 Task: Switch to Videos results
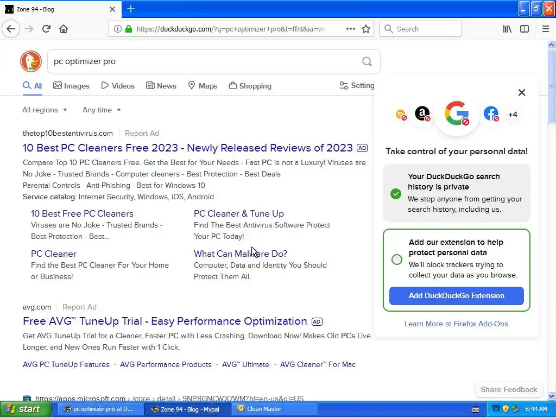tap(118, 86)
